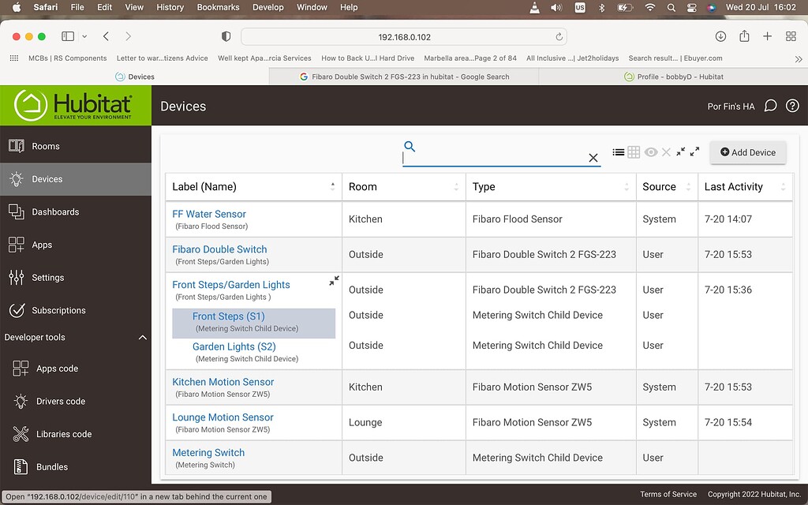Collapse the Developer tools section

point(143,338)
